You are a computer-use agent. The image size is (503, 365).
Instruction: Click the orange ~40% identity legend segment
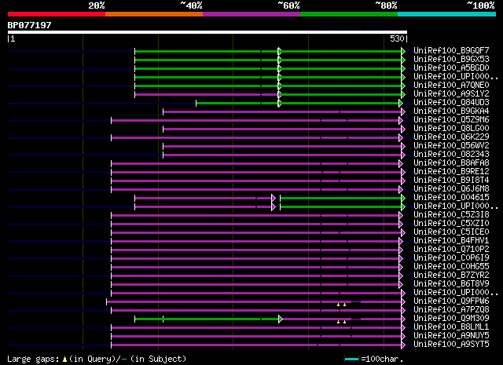[x=154, y=14]
